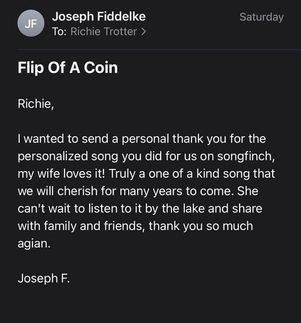The image size is (301, 323).
Task: Click the signature "Joseph F."
Action: coord(44,278)
